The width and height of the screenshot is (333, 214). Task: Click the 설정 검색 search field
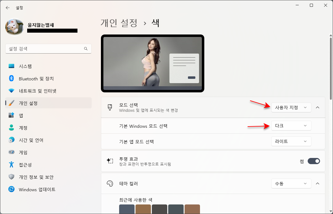48,49
